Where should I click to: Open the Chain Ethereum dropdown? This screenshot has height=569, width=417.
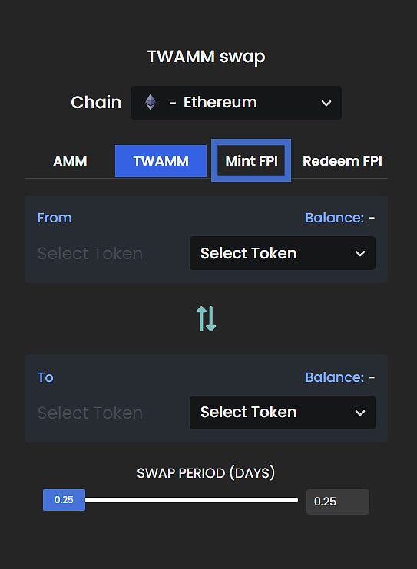click(236, 103)
